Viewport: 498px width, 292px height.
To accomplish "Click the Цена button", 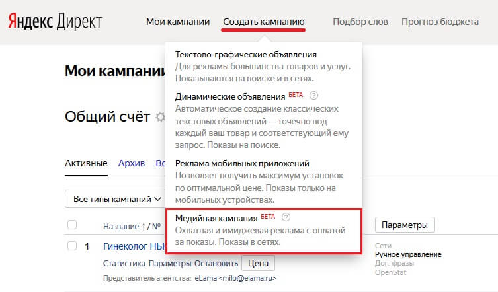I will click(258, 263).
